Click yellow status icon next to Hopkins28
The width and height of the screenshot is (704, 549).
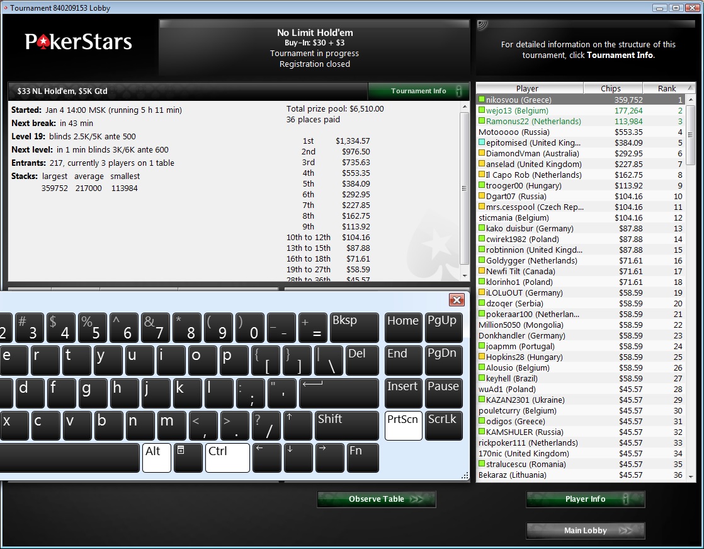coord(482,357)
